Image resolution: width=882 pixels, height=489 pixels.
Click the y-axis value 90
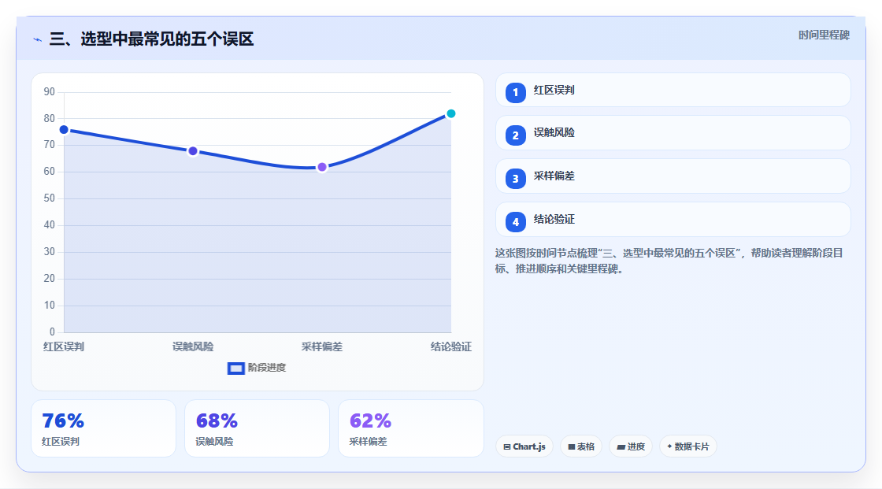50,91
